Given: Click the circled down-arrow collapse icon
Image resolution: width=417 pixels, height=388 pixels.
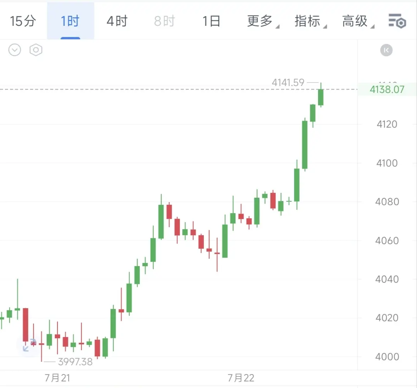Looking at the screenshot, I should (15, 50).
